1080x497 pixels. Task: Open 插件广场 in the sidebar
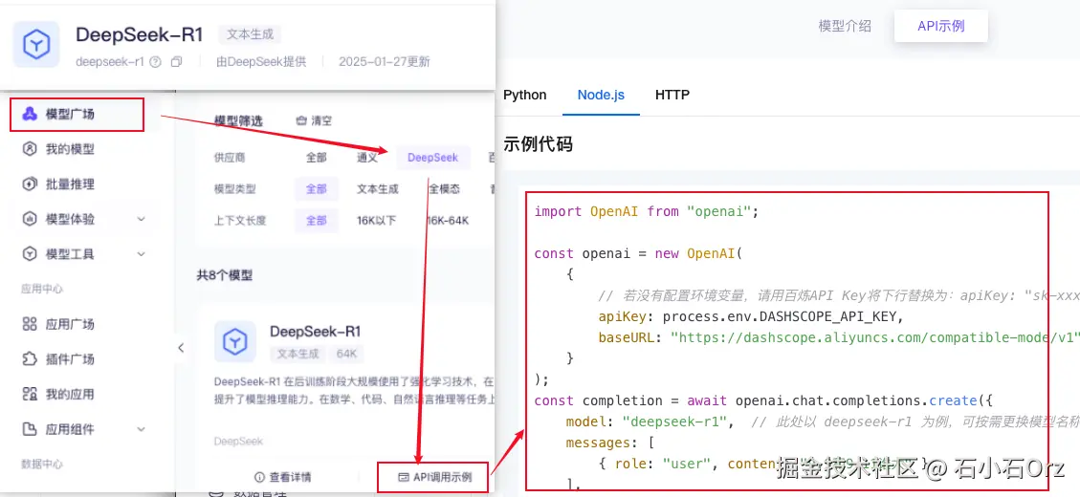coord(70,359)
